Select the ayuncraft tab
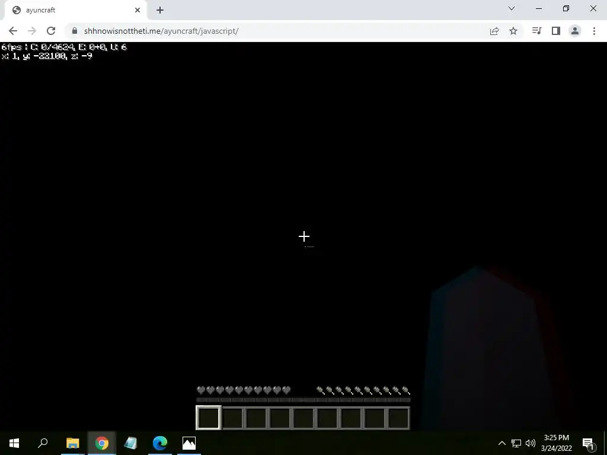Screen dimensions: 607x455 click(75, 10)
